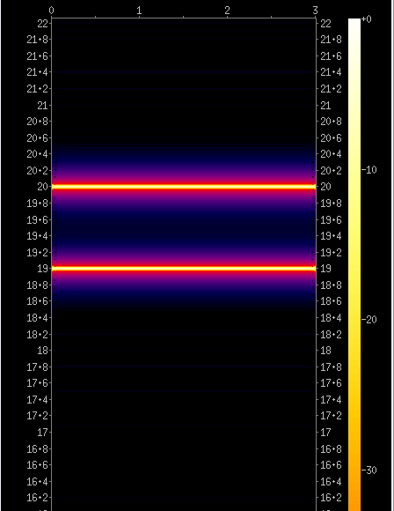The image size is (394, 511).
Task: Click the 22 label on right frequency axis
Action: 325,24
